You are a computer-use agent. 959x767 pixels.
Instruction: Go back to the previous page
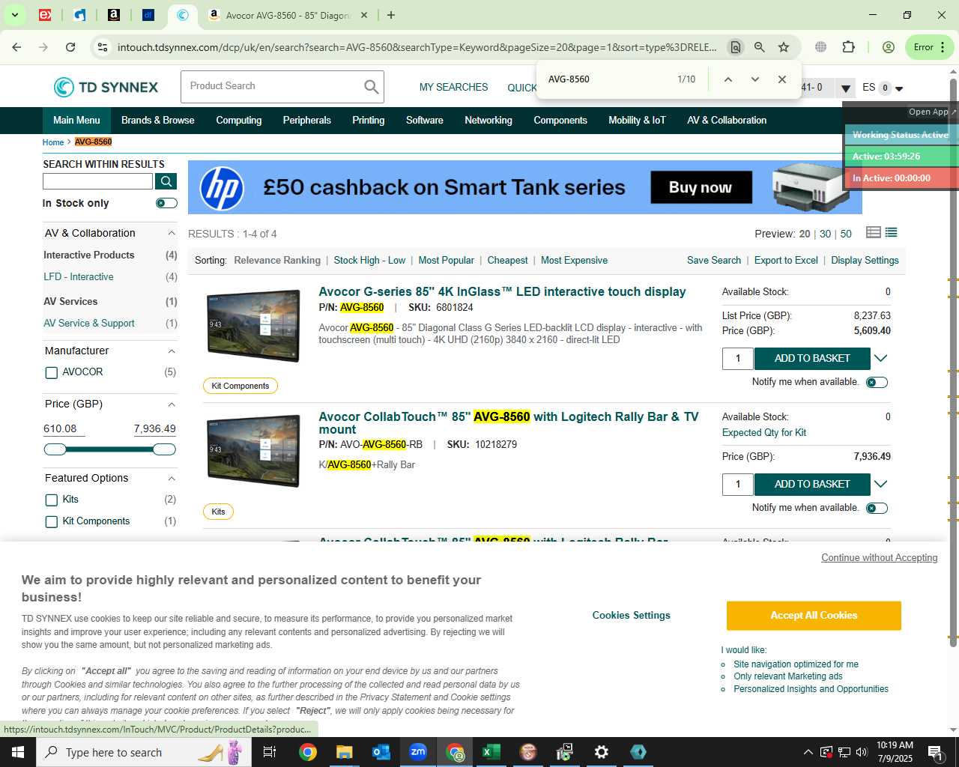16,47
